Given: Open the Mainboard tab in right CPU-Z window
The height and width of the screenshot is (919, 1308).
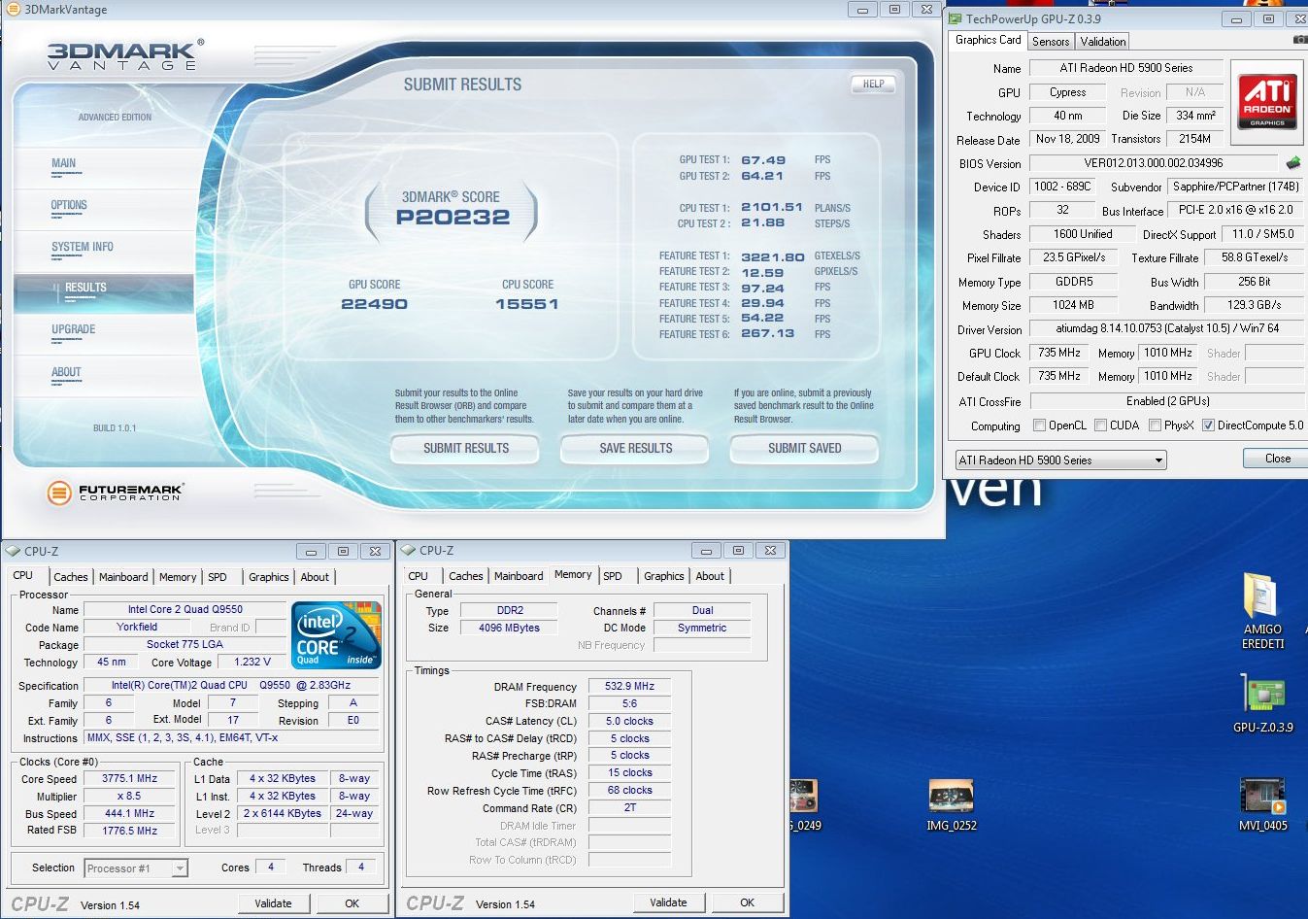Looking at the screenshot, I should click(x=519, y=576).
